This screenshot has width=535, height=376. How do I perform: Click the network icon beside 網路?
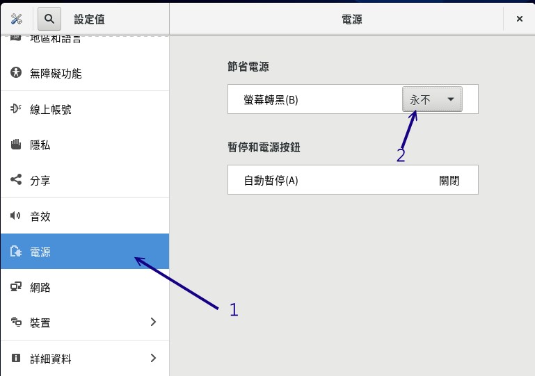coord(16,286)
